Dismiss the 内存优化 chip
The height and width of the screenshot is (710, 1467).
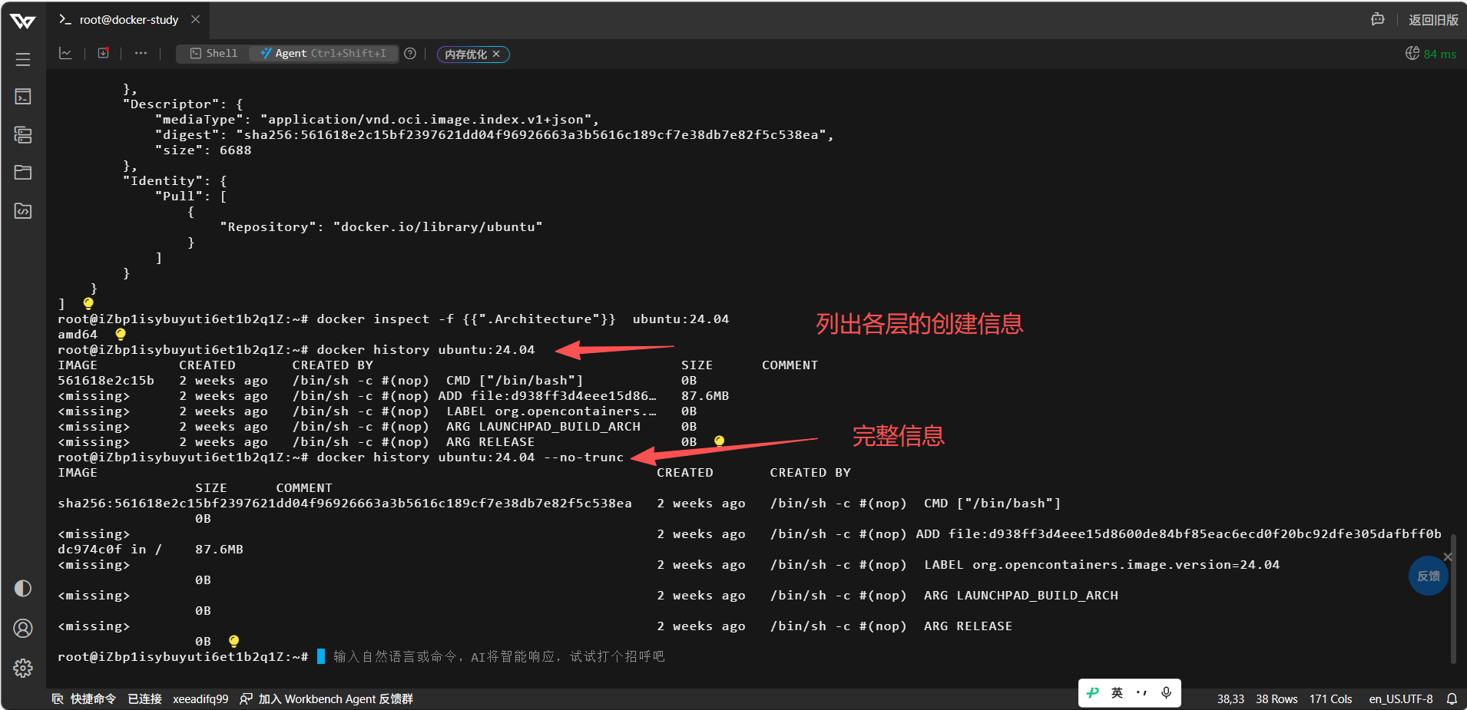[x=497, y=54]
